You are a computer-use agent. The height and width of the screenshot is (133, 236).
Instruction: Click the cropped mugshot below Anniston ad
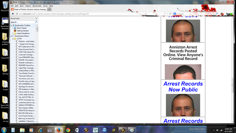click(183, 72)
